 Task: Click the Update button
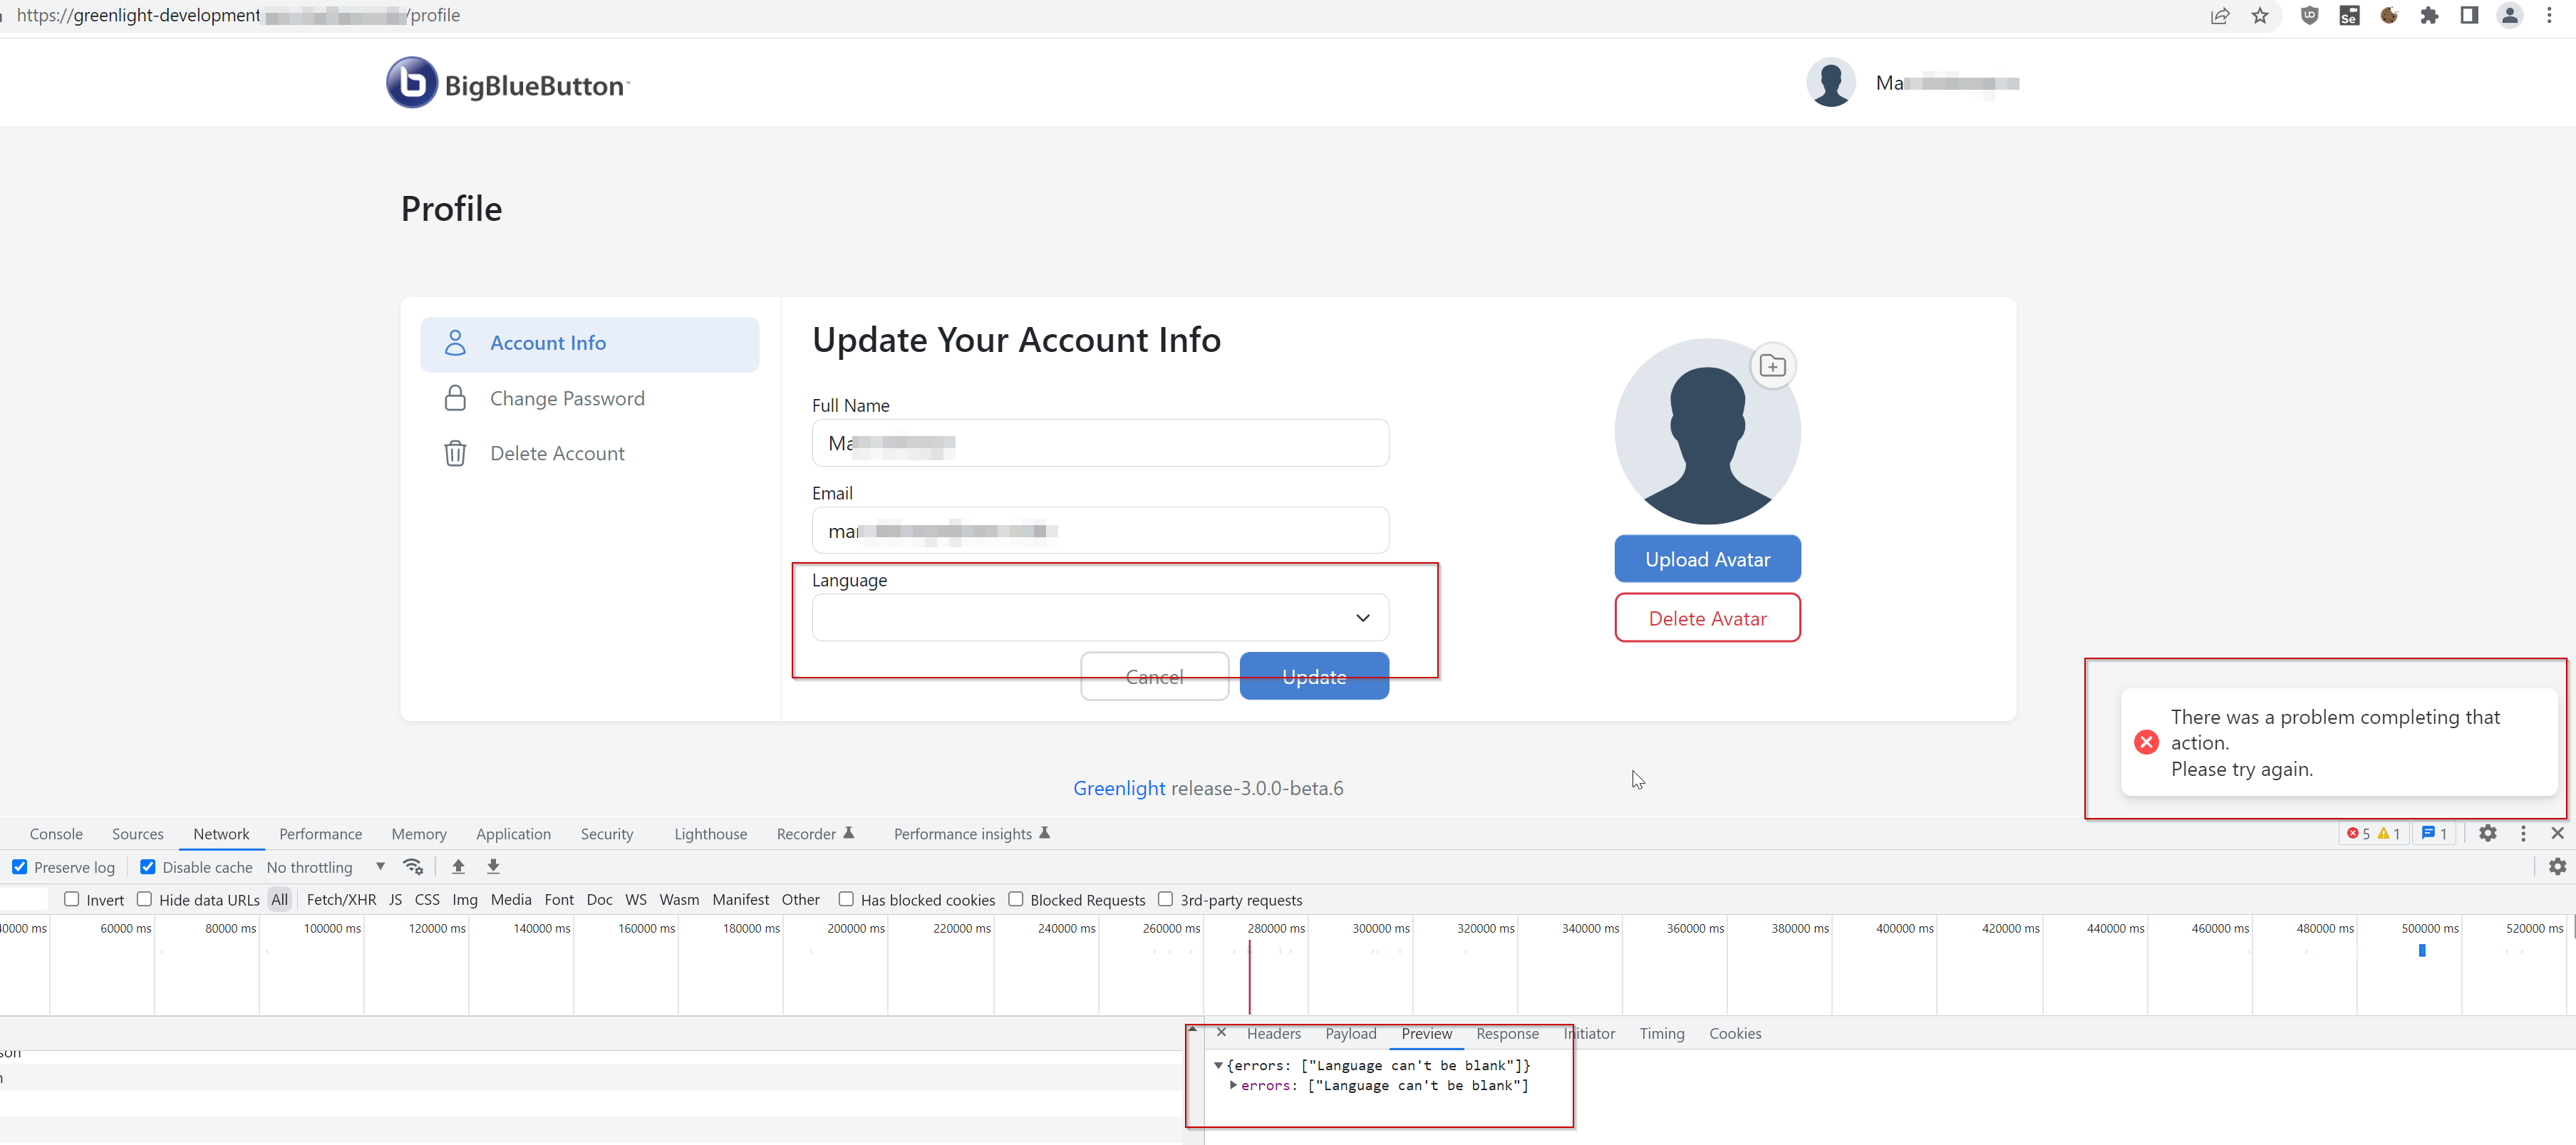1314,676
